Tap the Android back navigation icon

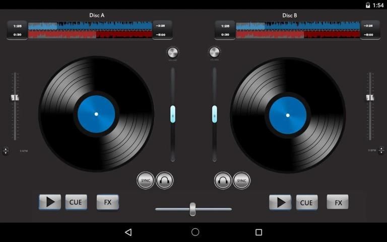click(x=128, y=232)
